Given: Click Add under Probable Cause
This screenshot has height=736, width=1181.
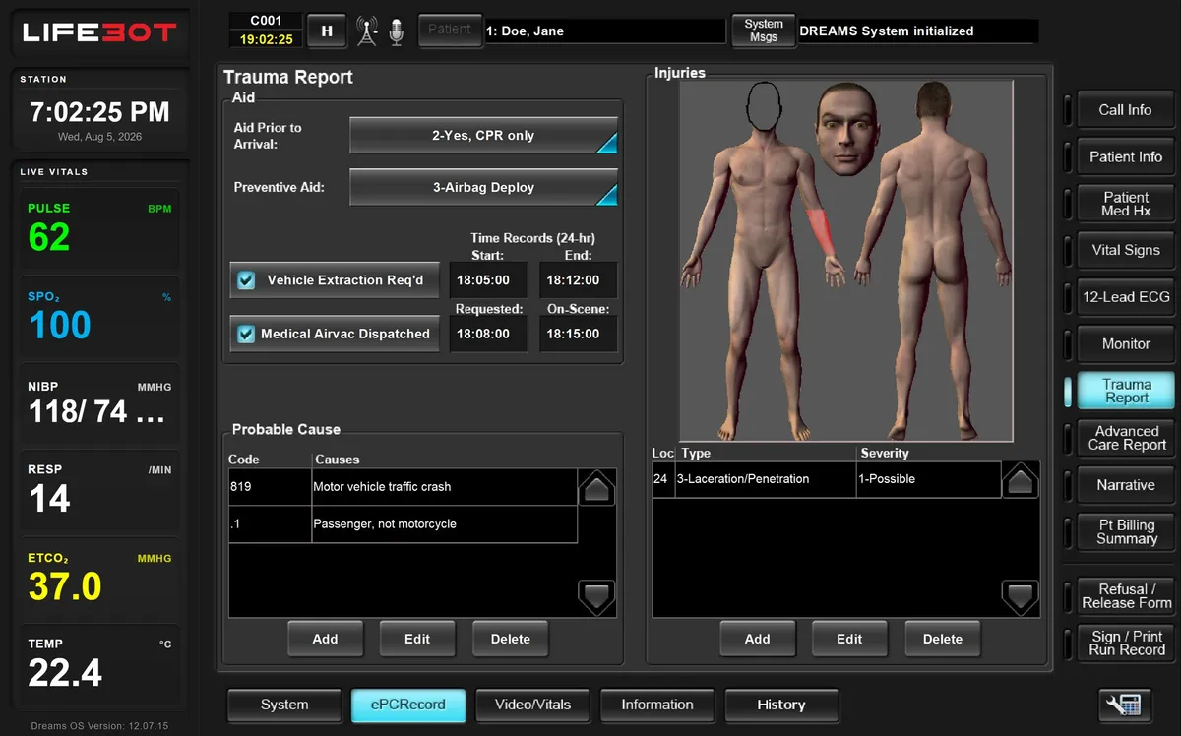Looking at the screenshot, I should 325,639.
